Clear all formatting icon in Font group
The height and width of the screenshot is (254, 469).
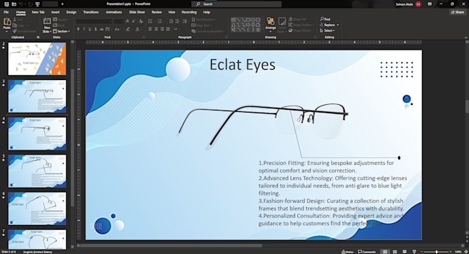click(x=141, y=21)
